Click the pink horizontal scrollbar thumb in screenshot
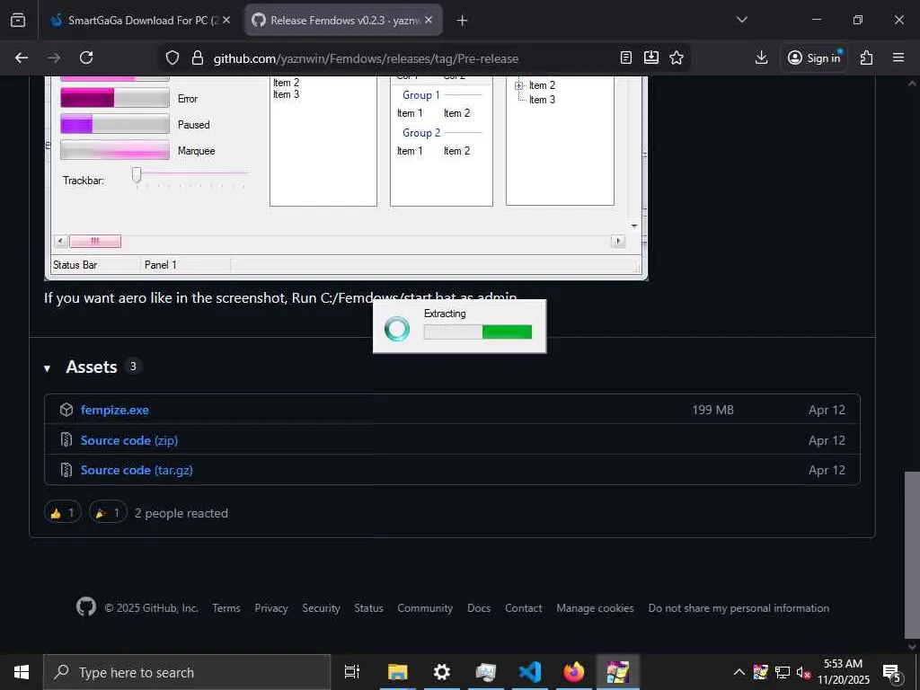 pos(95,241)
